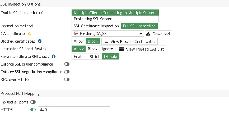Click the CA certificate warning triangle icon
This screenshot has height=114, width=229.
coord(29,34)
